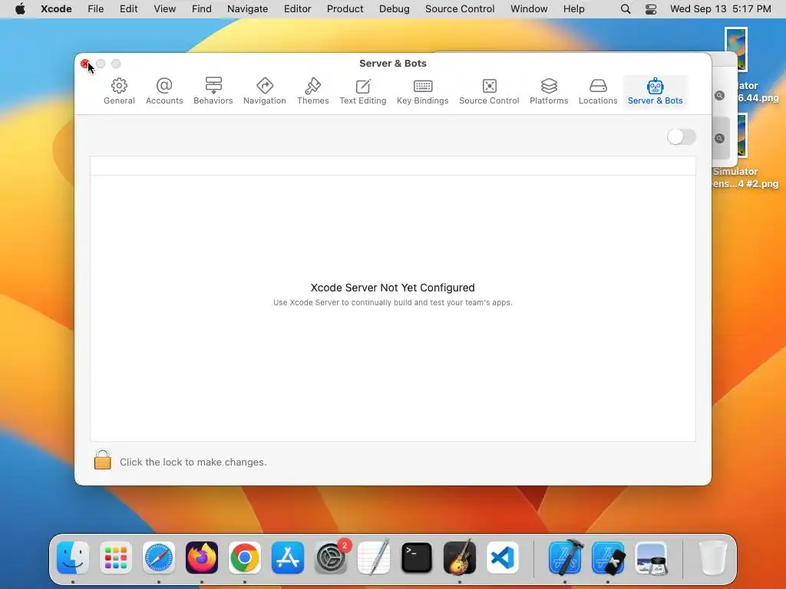Open the Debug menu
This screenshot has width=786, height=589.
[x=394, y=9]
